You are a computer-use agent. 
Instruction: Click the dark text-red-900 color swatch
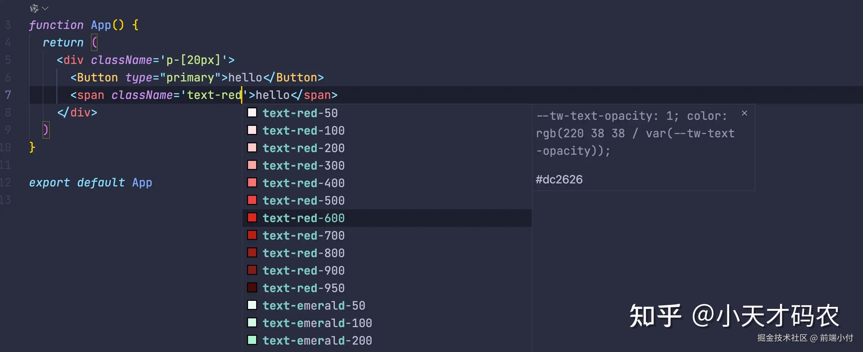[252, 270]
